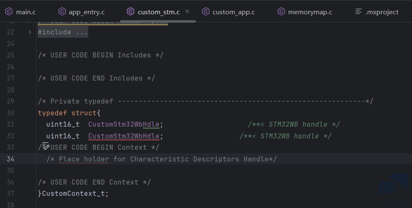Click the C file icon on main.c tab
Screen dimensions: 412x208
click(x=9, y=12)
